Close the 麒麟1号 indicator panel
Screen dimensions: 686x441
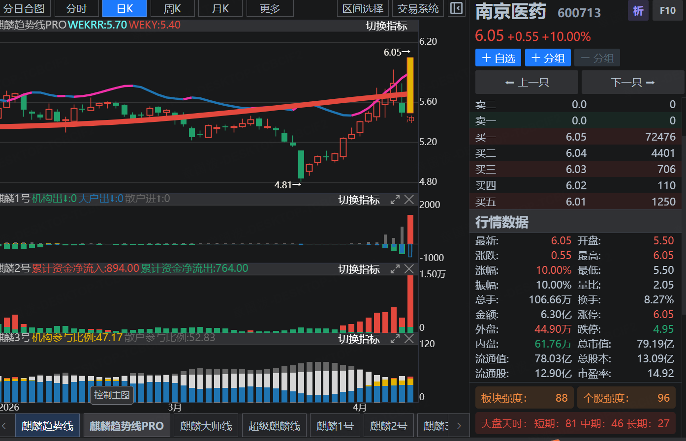tap(409, 200)
